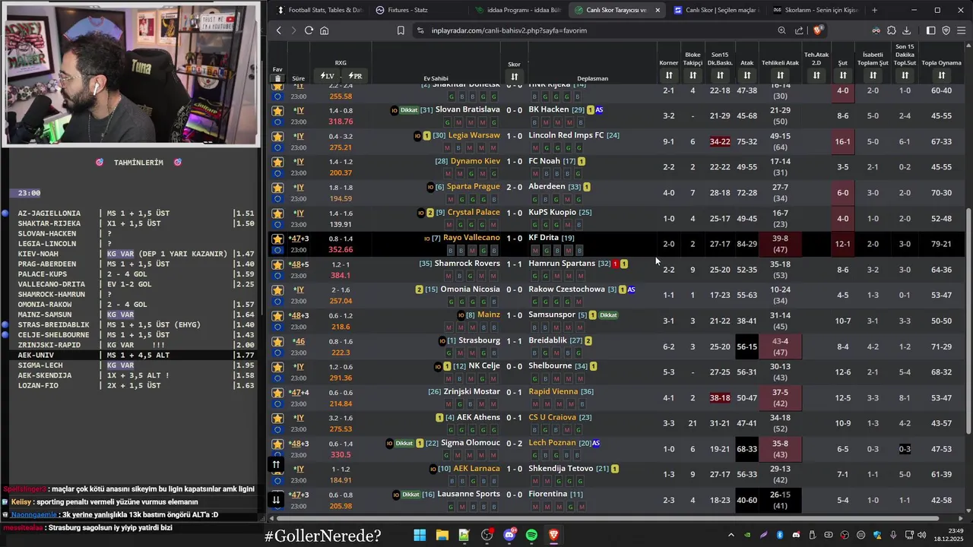The image size is (973, 547).
Task: Sort by Son15 Dk.Baskı column
Action: coord(720,75)
